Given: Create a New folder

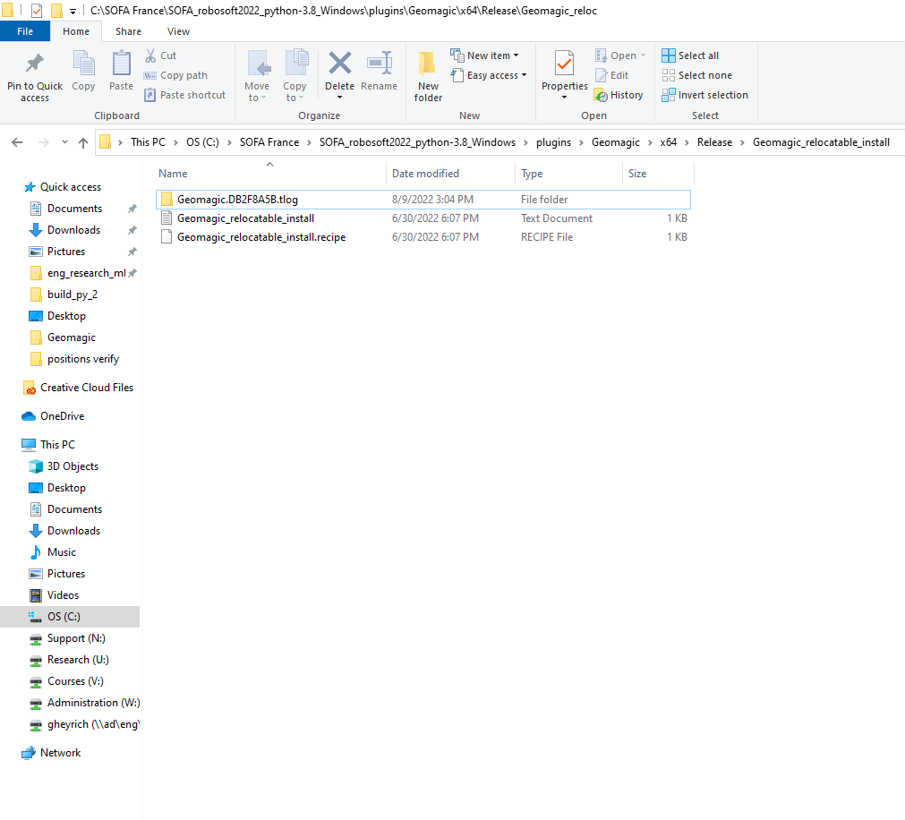Looking at the screenshot, I should pyautogui.click(x=428, y=77).
